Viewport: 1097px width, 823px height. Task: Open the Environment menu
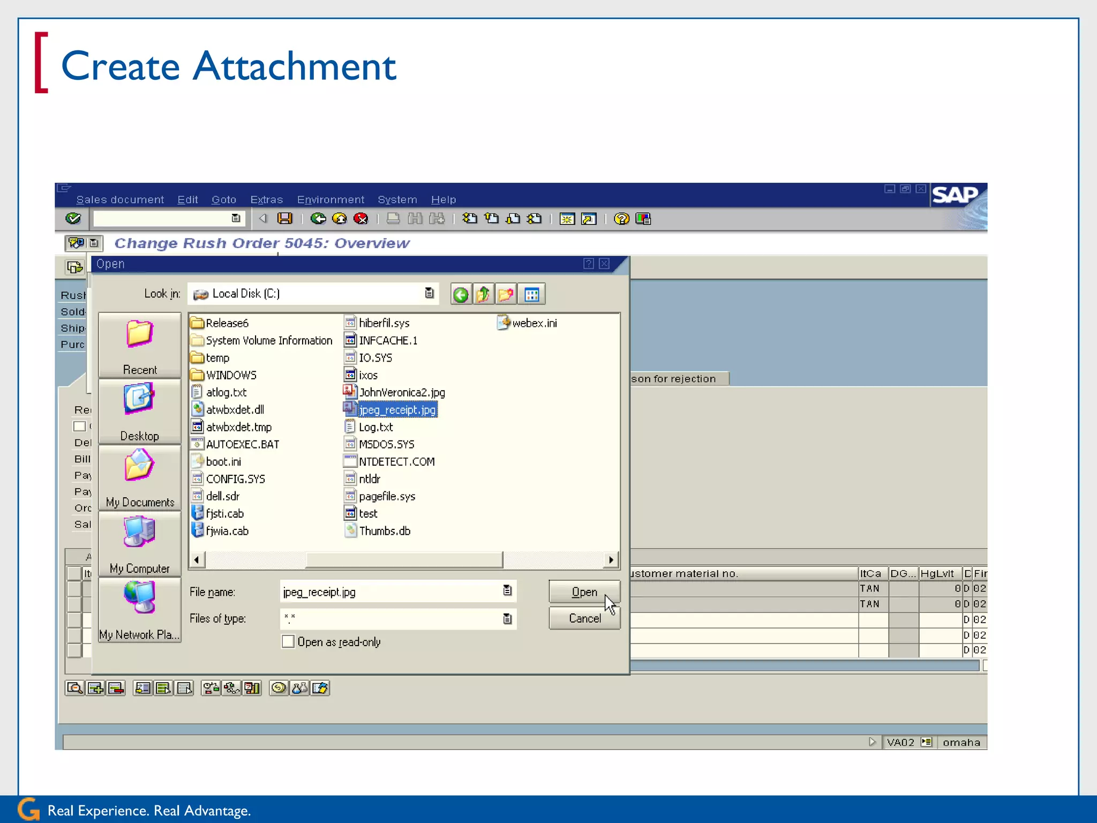click(330, 200)
